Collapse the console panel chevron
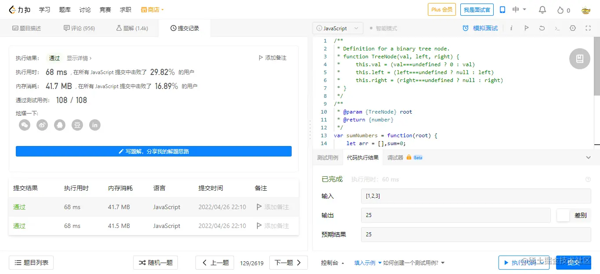 pyautogui.click(x=589, y=157)
